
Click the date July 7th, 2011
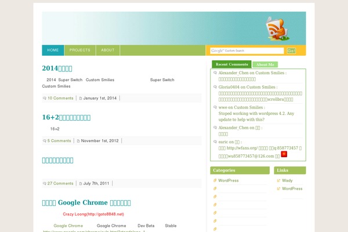coord(96,183)
